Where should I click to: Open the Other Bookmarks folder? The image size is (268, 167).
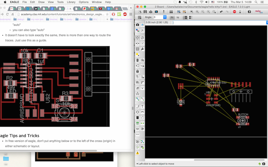121,19
